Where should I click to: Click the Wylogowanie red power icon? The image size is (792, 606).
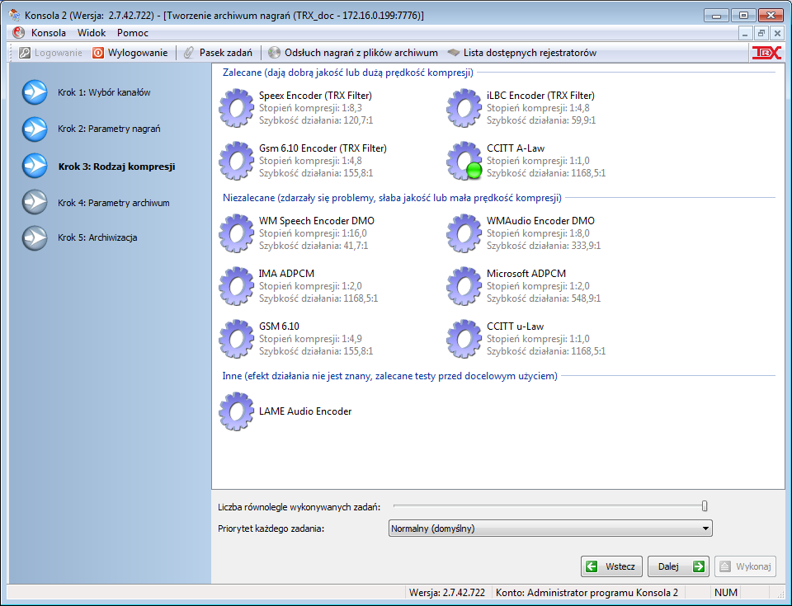(x=98, y=53)
